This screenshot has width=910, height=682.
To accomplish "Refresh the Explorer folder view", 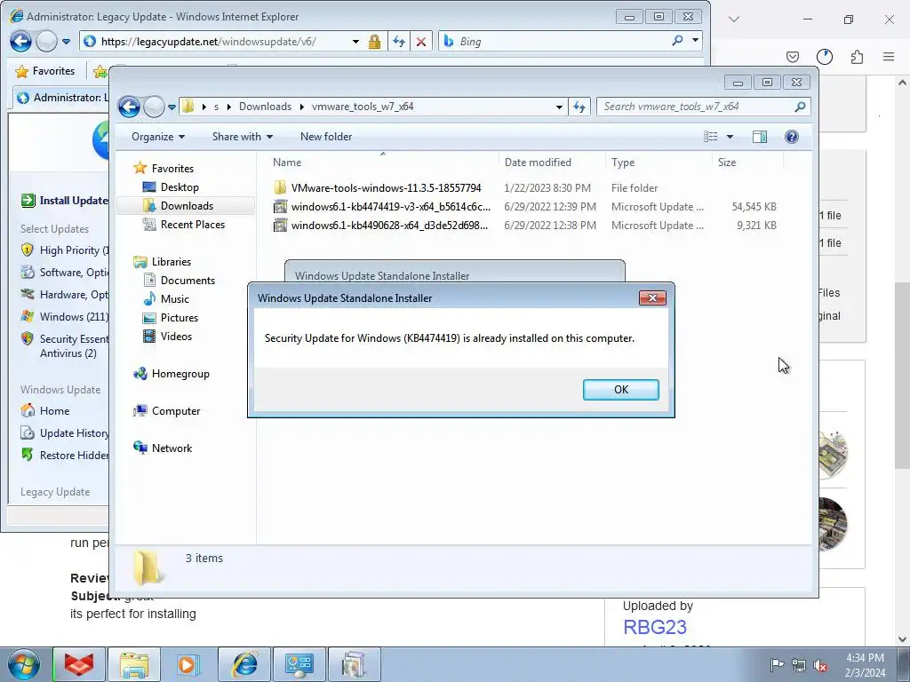I will click(579, 107).
